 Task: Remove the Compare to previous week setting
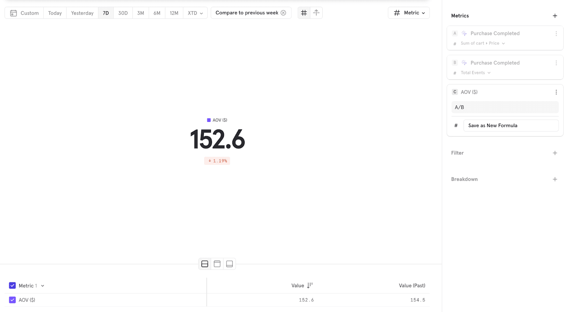click(283, 13)
